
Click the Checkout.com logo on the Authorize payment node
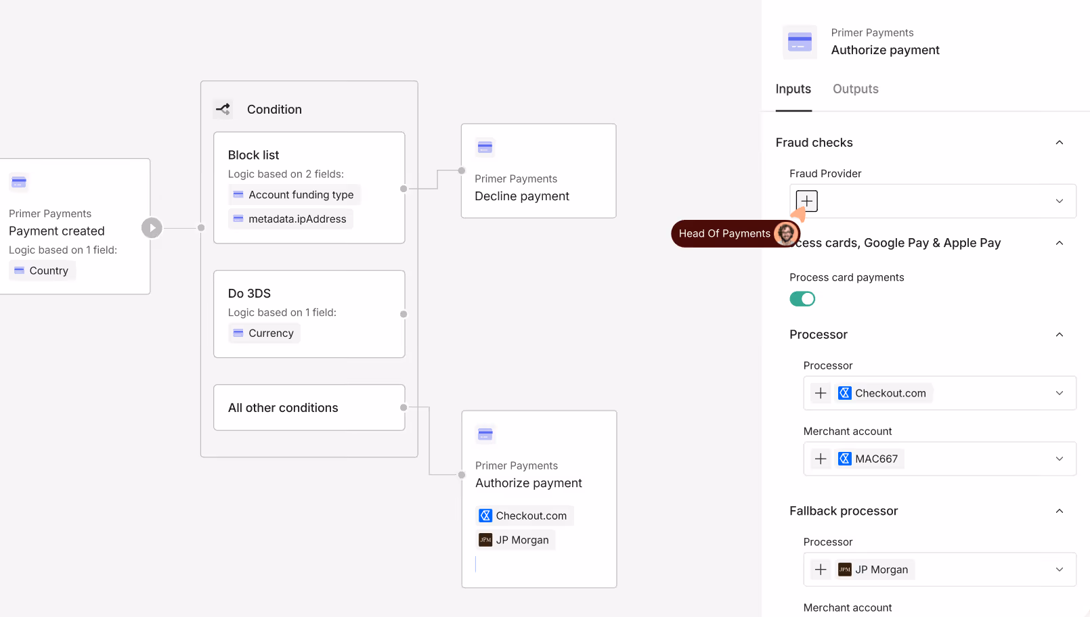(x=485, y=516)
